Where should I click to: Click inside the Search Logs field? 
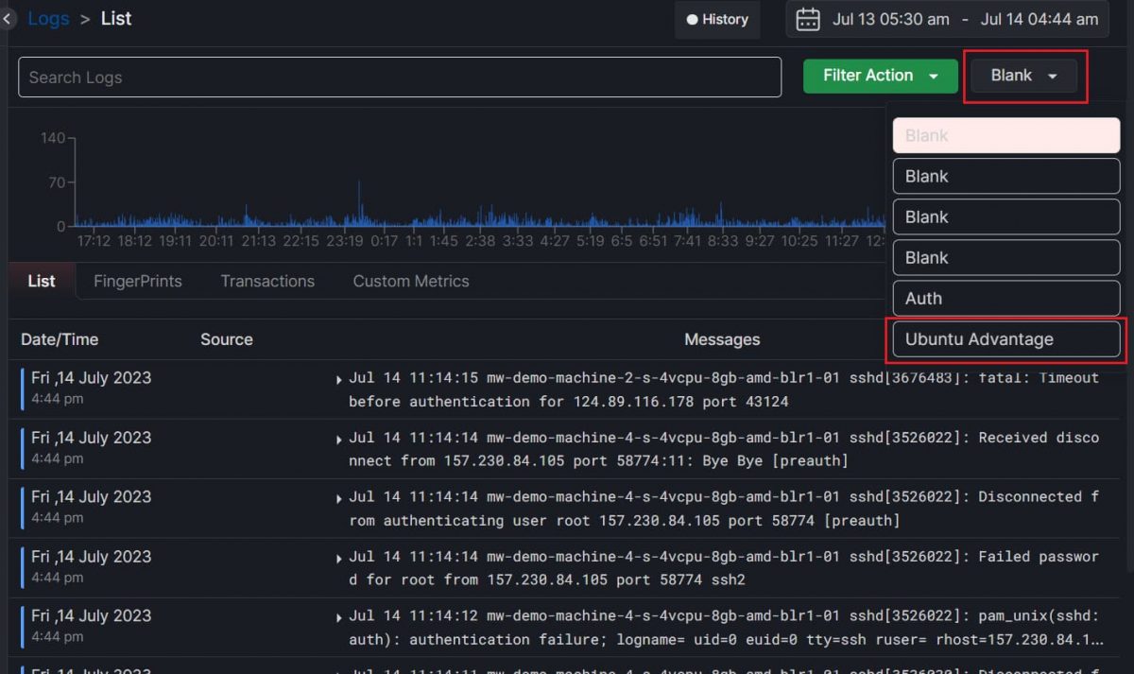pyautogui.click(x=399, y=77)
